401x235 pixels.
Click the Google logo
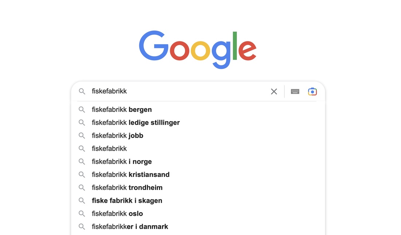[x=198, y=49]
